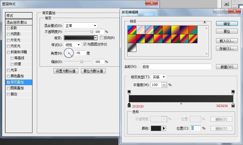Open the 样式 dropdown showing 线性

72,45
